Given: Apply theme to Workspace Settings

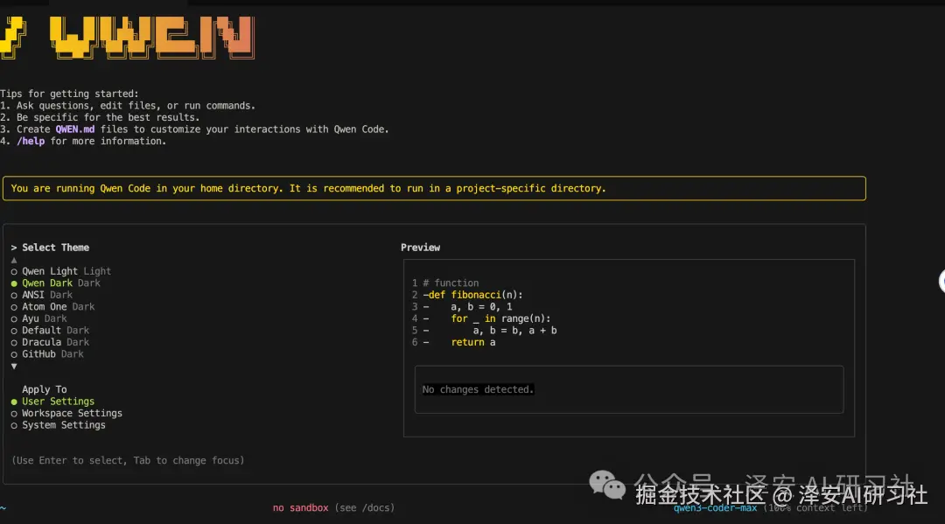Looking at the screenshot, I should (66, 413).
